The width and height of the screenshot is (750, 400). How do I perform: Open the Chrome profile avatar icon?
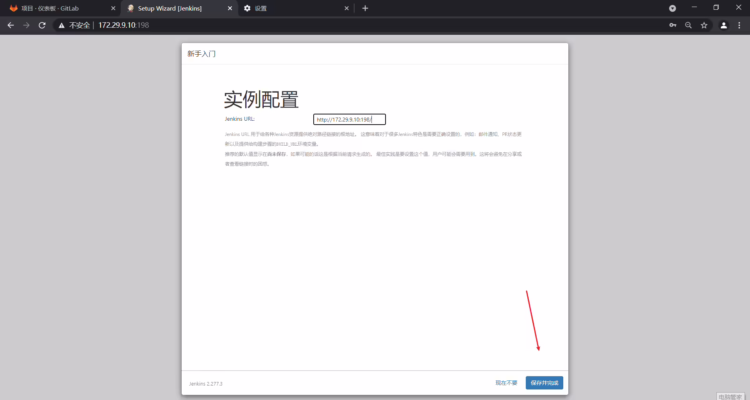point(723,25)
